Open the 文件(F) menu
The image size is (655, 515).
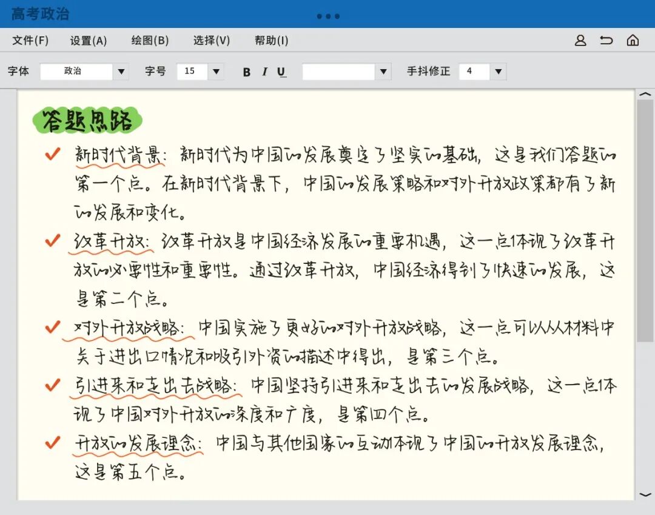(30, 41)
